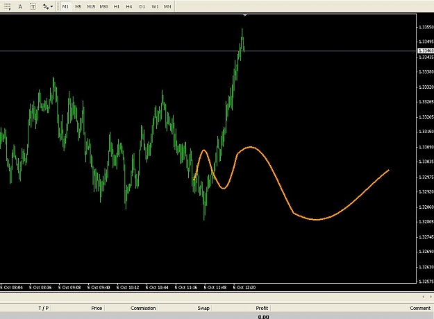This screenshot has width=434, height=319.
Task: Click the '5 Oct 10:12' time label
Action: coord(128,288)
